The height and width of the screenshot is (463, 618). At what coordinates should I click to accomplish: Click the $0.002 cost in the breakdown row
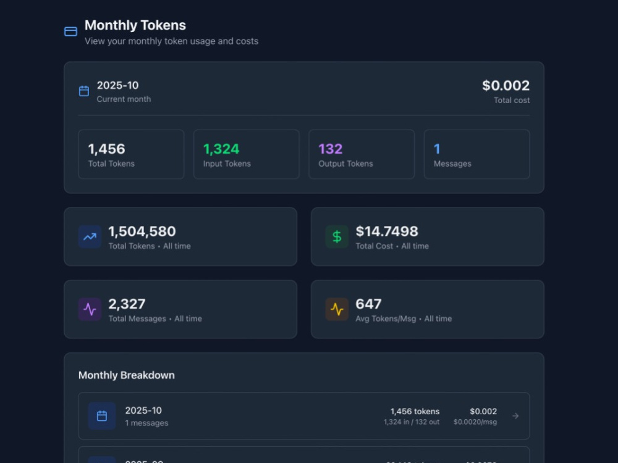[x=483, y=411]
